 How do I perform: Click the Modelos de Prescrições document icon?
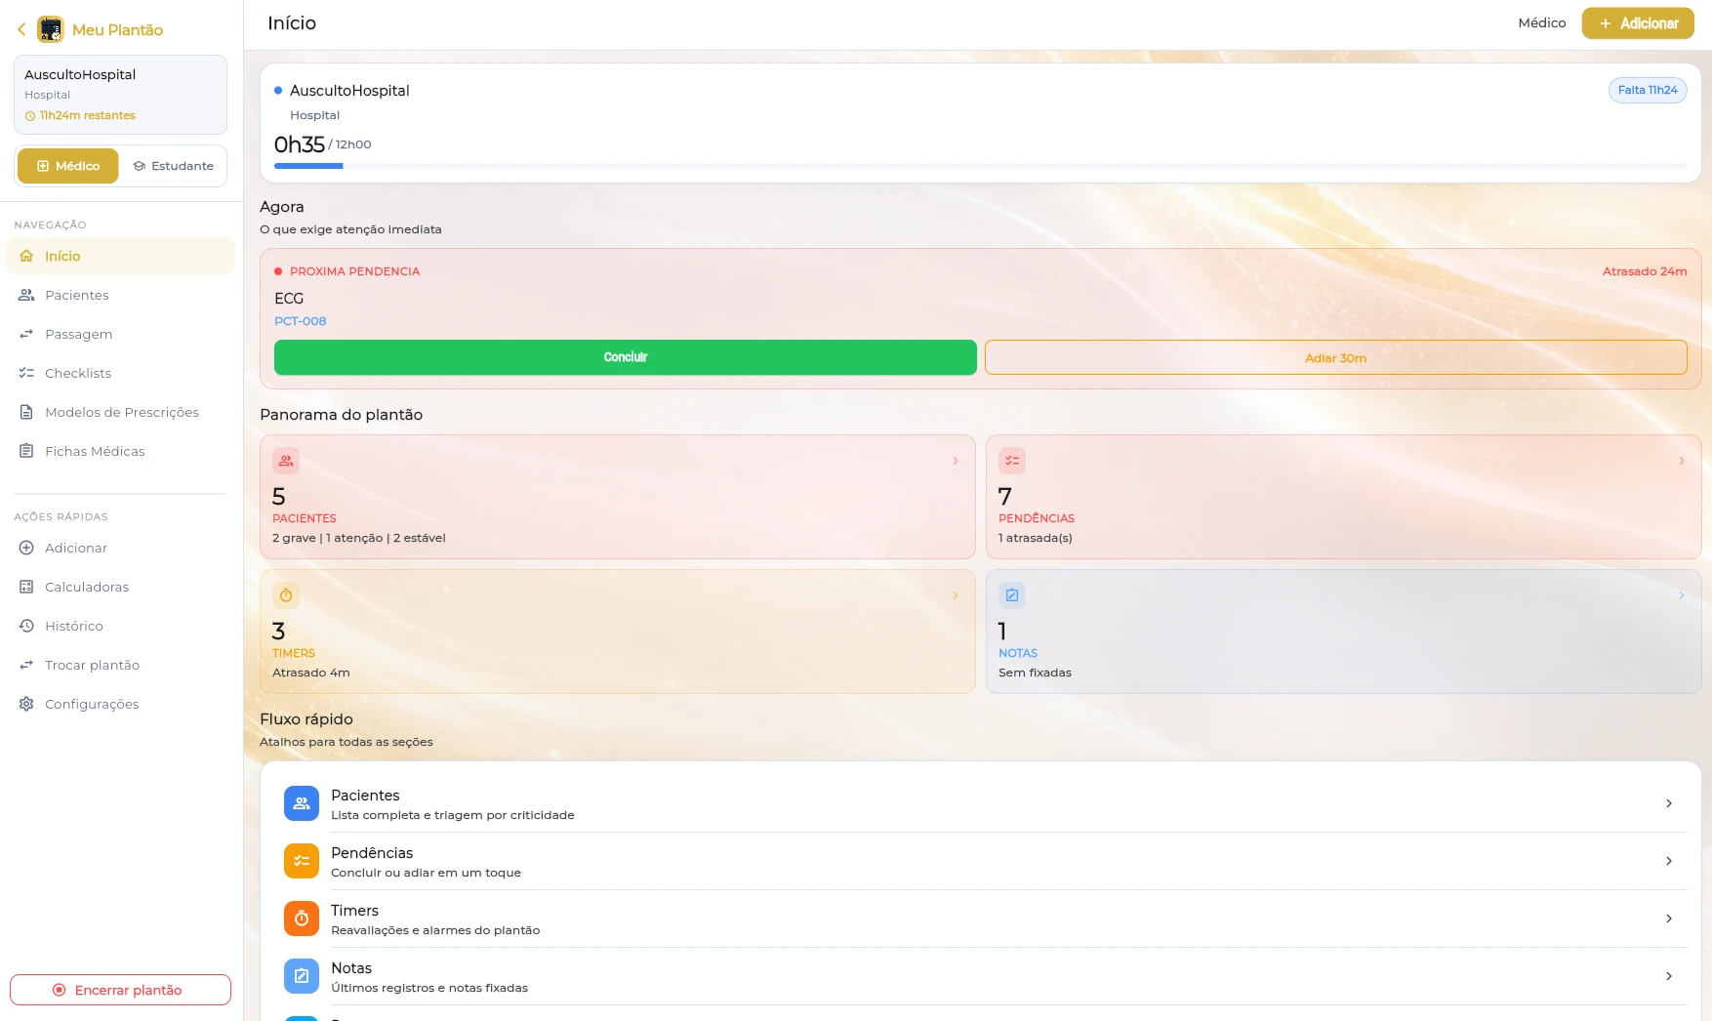point(26,412)
